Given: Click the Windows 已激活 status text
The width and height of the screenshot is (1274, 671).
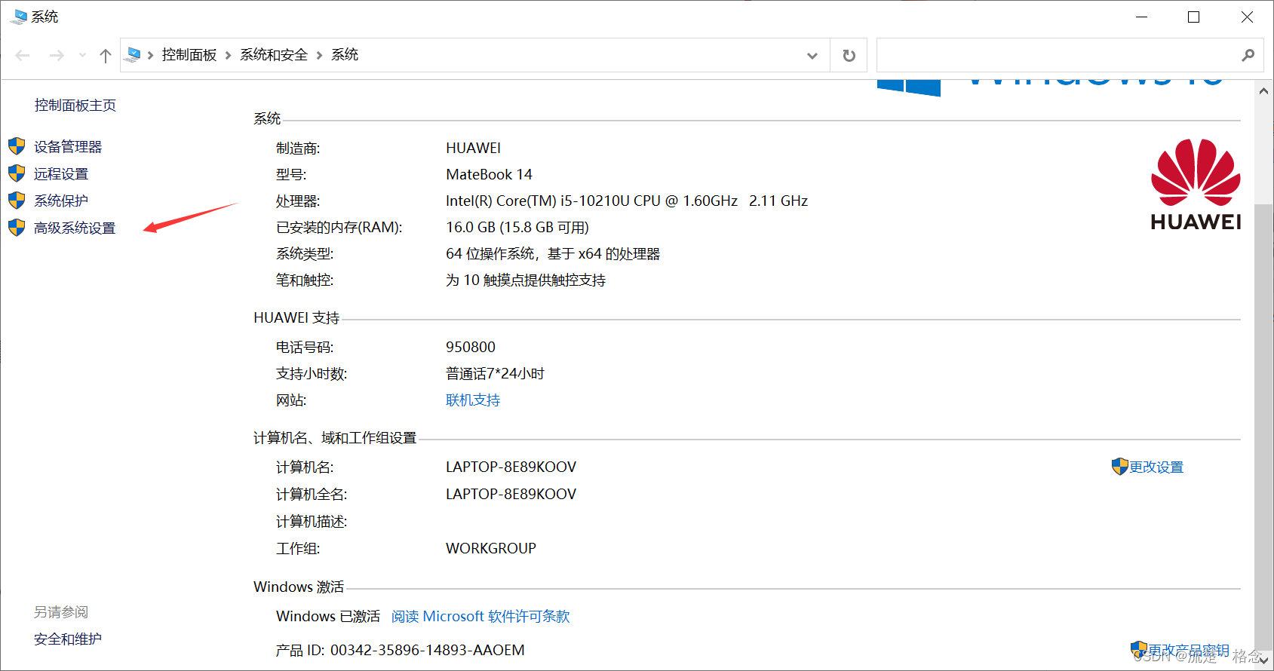Looking at the screenshot, I should point(328,617).
